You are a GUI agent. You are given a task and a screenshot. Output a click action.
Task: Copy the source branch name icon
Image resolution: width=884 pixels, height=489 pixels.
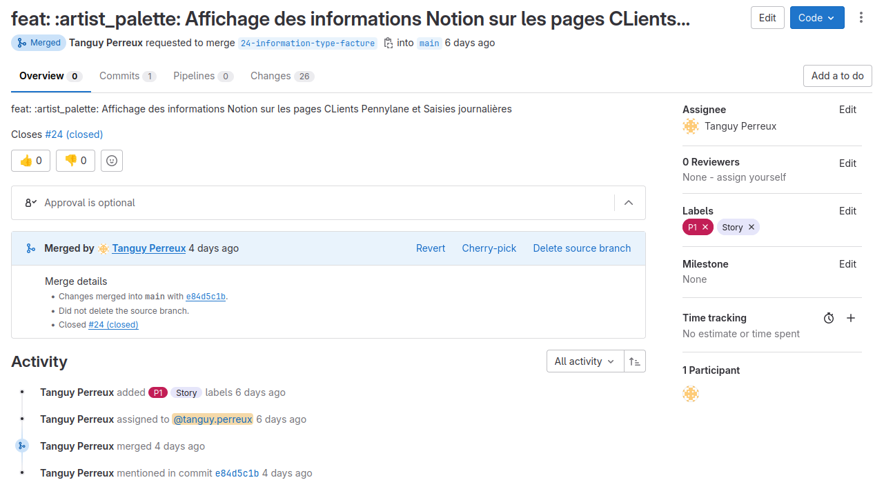pos(388,43)
